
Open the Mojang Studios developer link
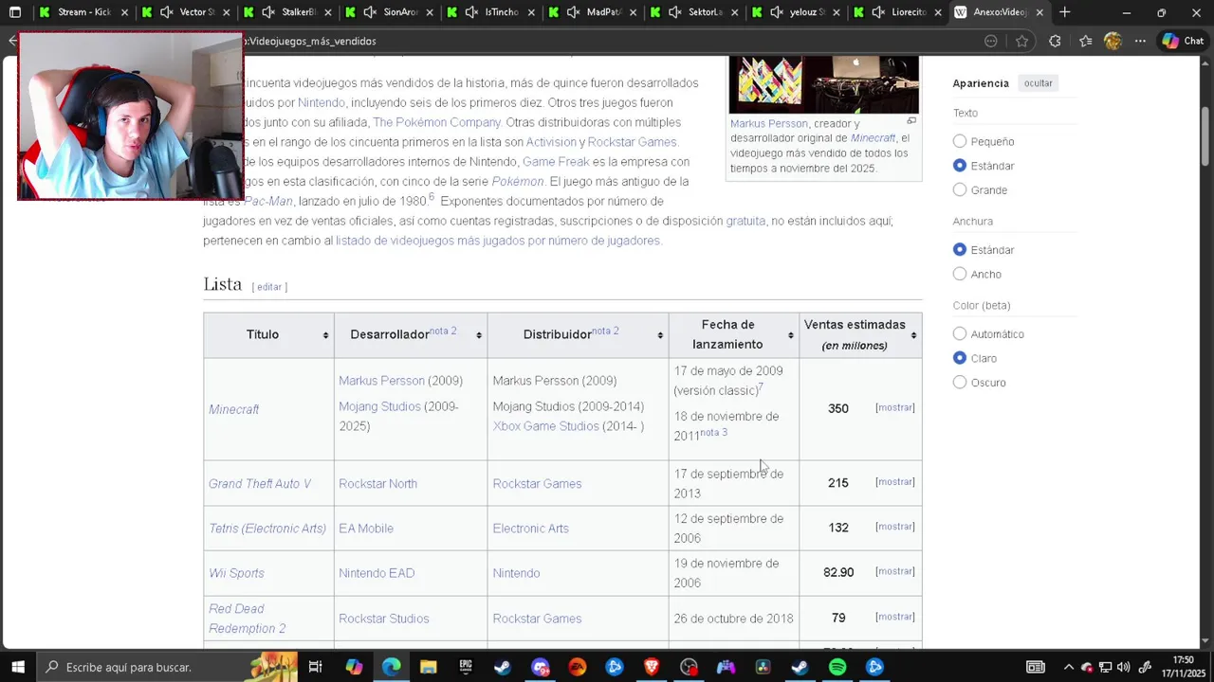(x=379, y=406)
